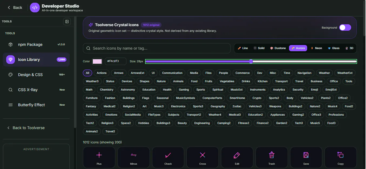Screen dimensions: 366x169
Task: Click the 1012 icons (showing 200) text
Action: tap(102, 142)
